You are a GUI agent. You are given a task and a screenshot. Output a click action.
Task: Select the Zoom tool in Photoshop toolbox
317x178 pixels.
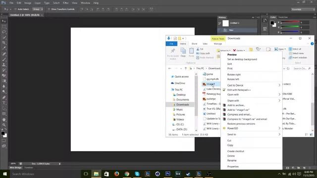(4, 125)
